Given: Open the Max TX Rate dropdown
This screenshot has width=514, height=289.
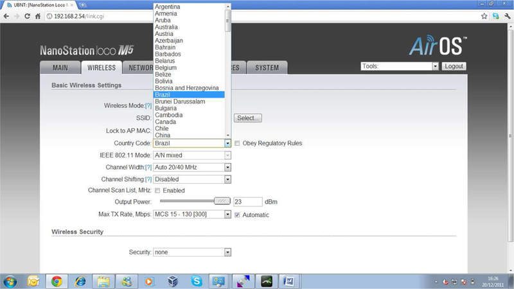Looking at the screenshot, I should [192, 215].
